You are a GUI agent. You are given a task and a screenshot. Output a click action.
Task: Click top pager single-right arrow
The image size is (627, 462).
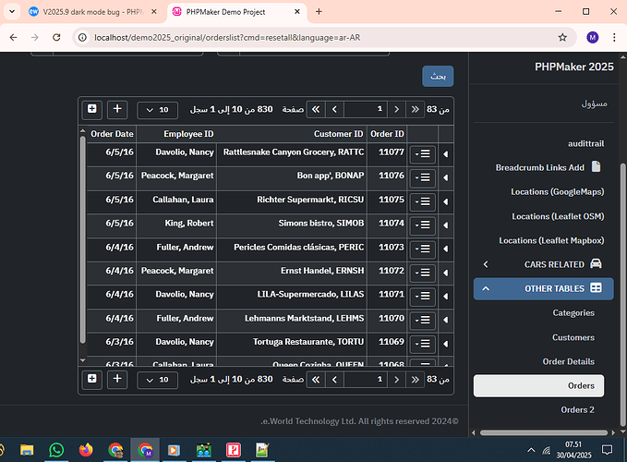tap(396, 109)
